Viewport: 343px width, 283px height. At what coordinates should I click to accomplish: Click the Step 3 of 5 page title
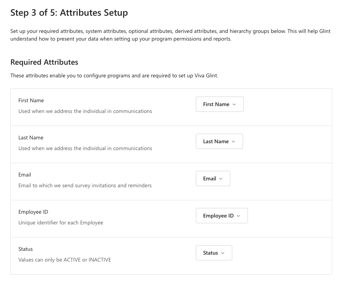click(69, 12)
